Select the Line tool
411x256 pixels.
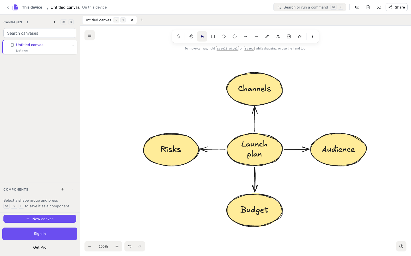coord(256,36)
